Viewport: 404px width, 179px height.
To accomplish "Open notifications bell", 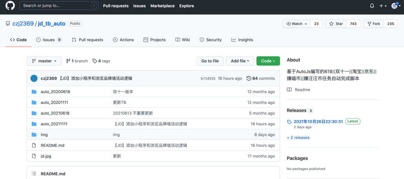I will pos(372,6).
